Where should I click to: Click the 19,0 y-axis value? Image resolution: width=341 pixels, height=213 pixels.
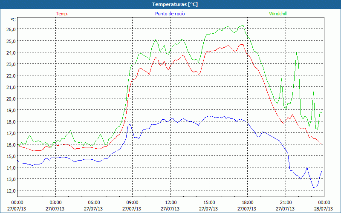click(x=11, y=110)
